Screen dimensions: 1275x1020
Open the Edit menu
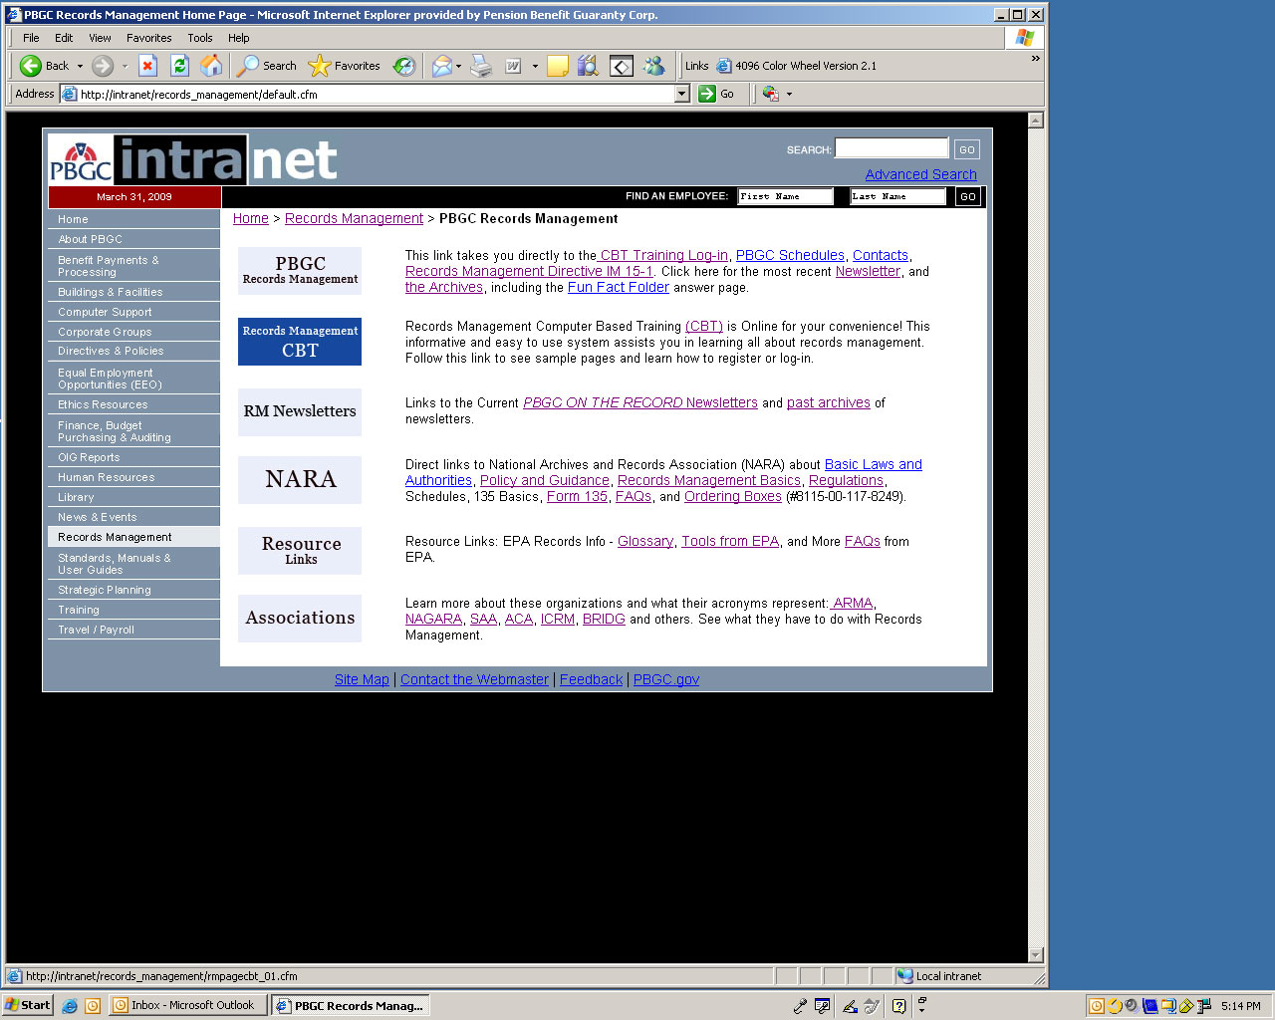[64, 38]
